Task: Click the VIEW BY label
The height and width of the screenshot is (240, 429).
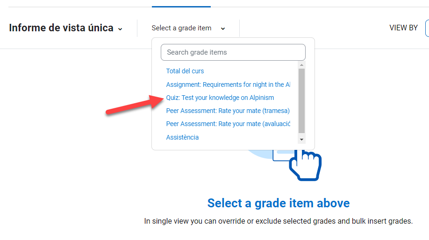Action: [x=403, y=28]
